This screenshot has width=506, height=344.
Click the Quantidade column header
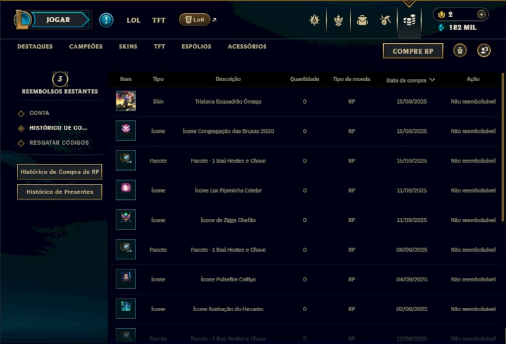(304, 79)
